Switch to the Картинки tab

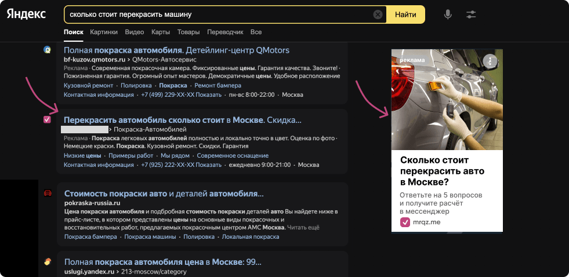click(104, 32)
